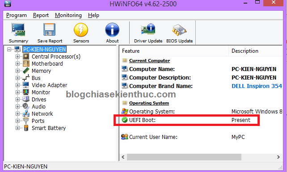
Task: Click the Description column header
Action: pyautogui.click(x=256, y=51)
